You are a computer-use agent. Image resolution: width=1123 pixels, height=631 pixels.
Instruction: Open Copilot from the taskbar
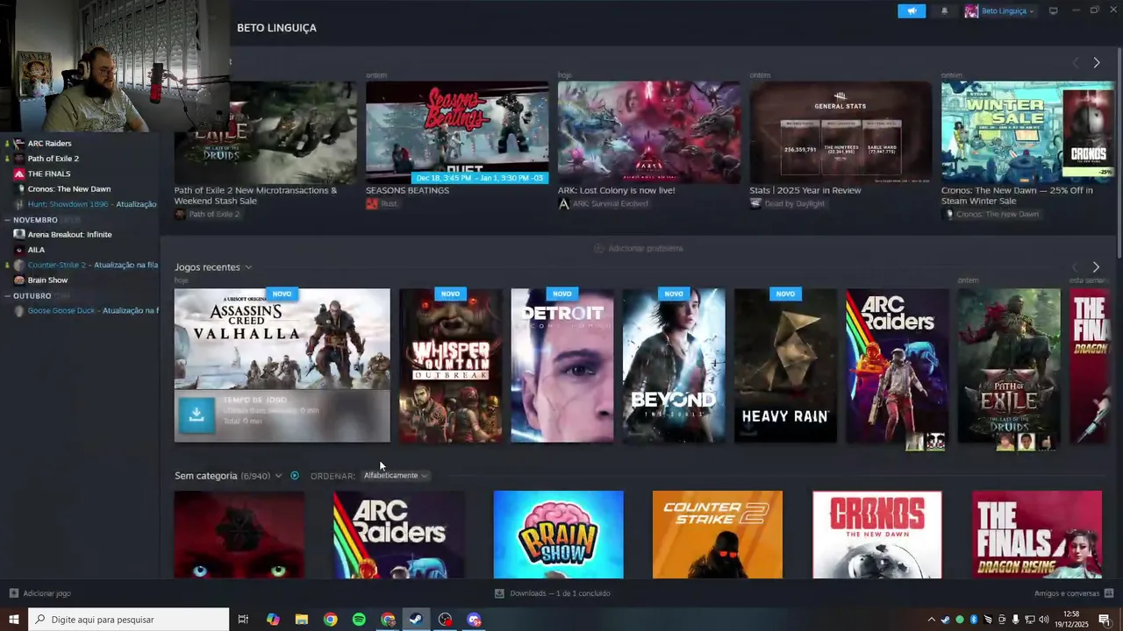tap(273, 620)
